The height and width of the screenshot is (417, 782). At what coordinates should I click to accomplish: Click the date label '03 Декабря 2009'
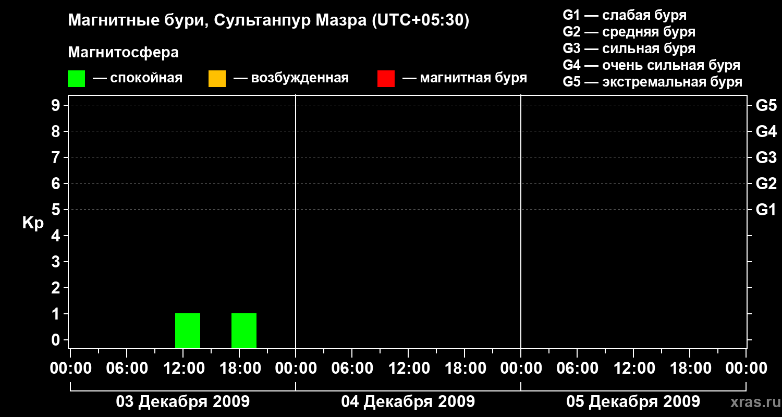(x=182, y=402)
